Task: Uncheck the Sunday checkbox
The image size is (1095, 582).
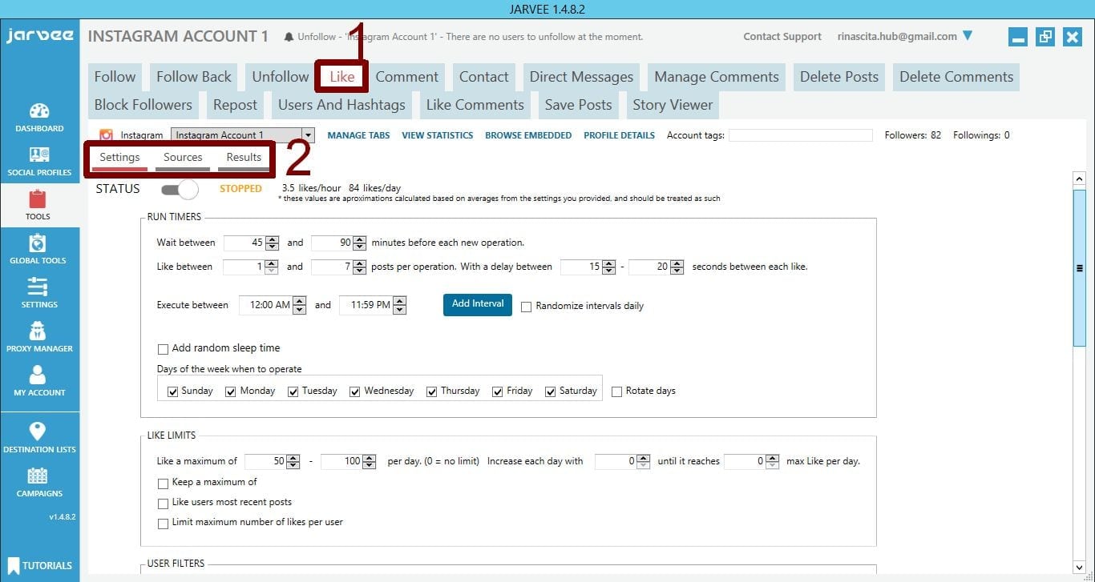Action: click(x=172, y=391)
